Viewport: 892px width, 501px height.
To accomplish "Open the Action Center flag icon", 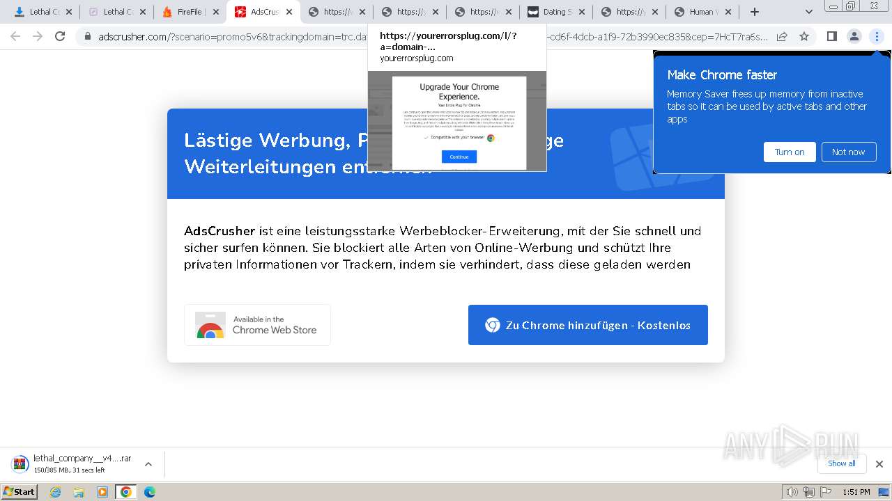I will click(x=826, y=492).
